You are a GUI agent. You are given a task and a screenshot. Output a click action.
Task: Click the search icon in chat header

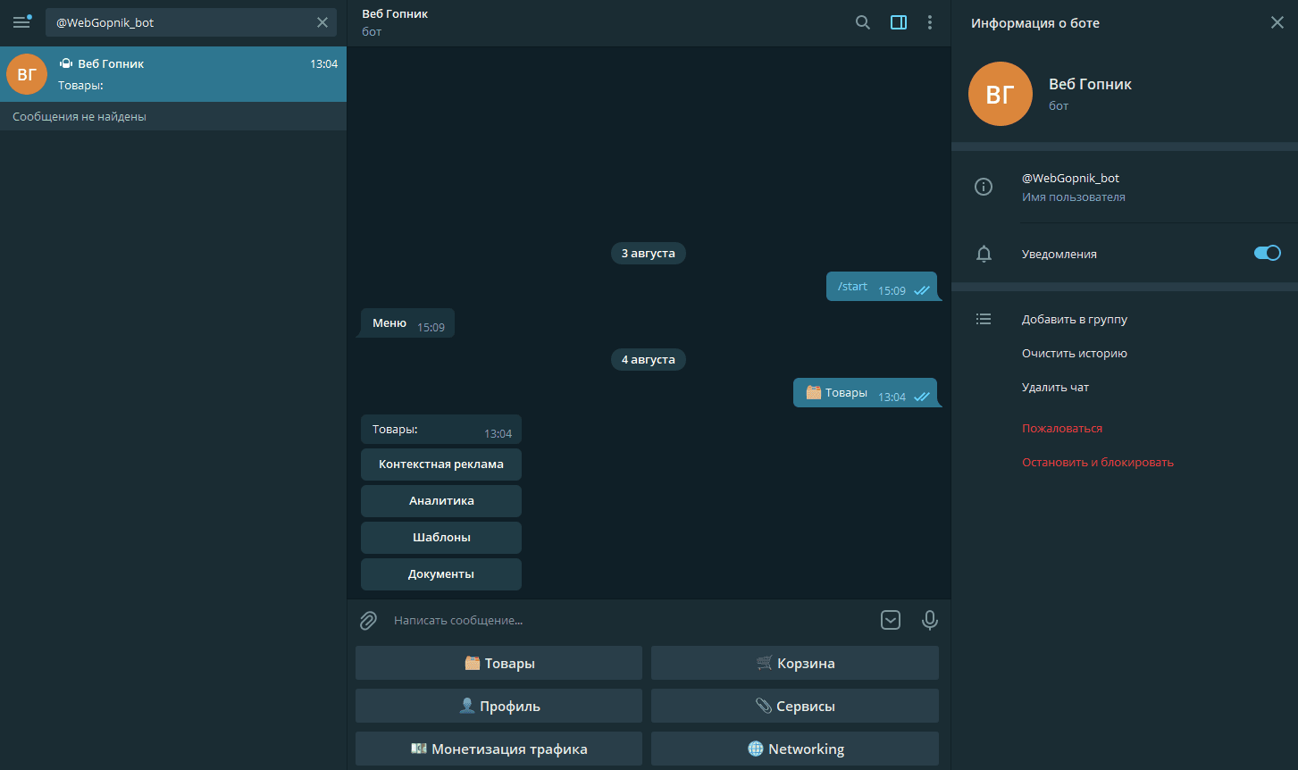[862, 22]
